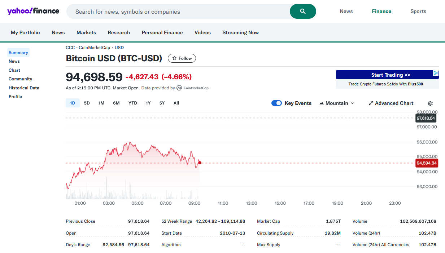
Task: Click the Circulating Supply 19.82M value
Action: 333,233
